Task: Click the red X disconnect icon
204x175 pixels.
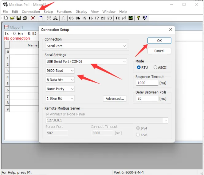Action: click(33, 18)
